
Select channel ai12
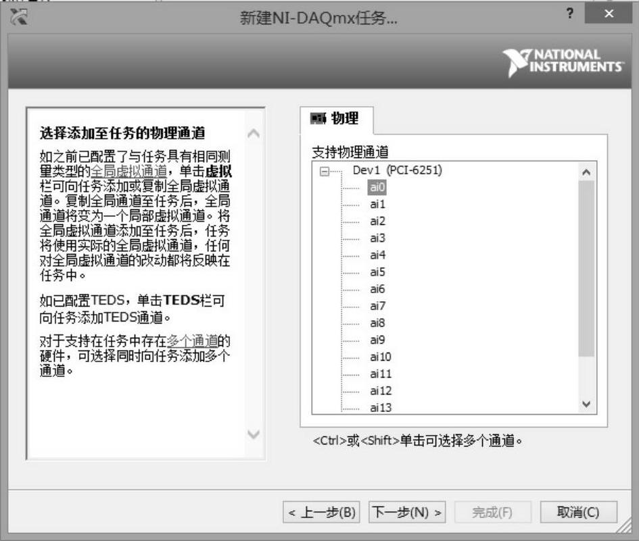pos(381,391)
